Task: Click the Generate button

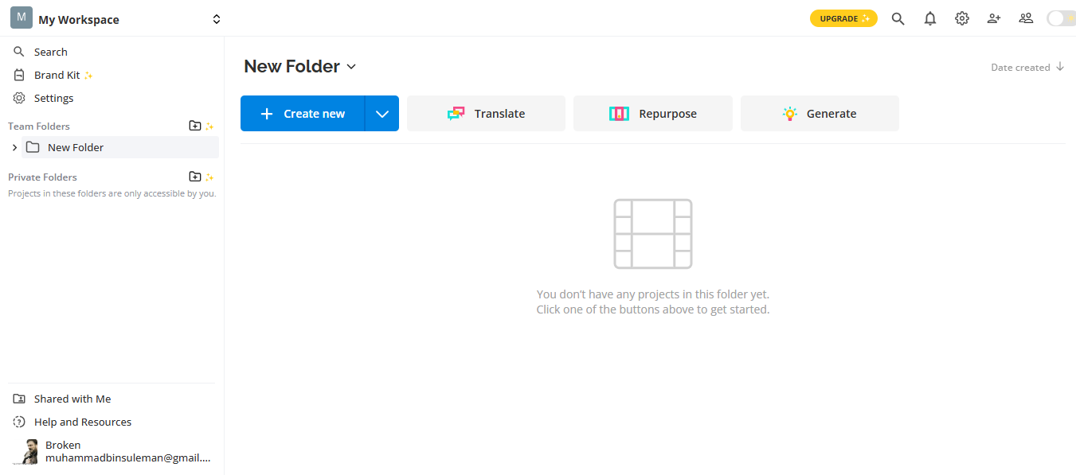Action: (820, 114)
